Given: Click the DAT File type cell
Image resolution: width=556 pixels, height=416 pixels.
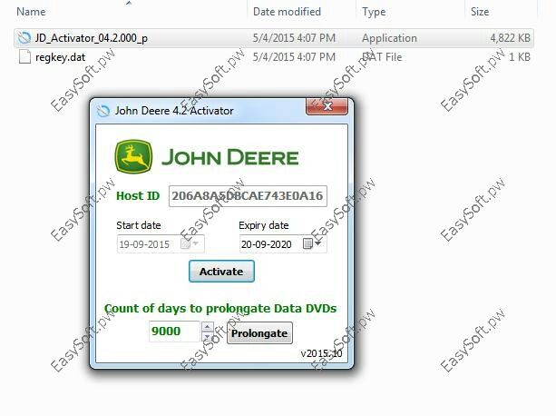Looking at the screenshot, I should coord(382,57).
